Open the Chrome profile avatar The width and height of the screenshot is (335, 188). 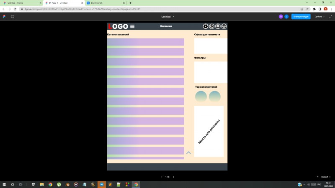pos(325,9)
